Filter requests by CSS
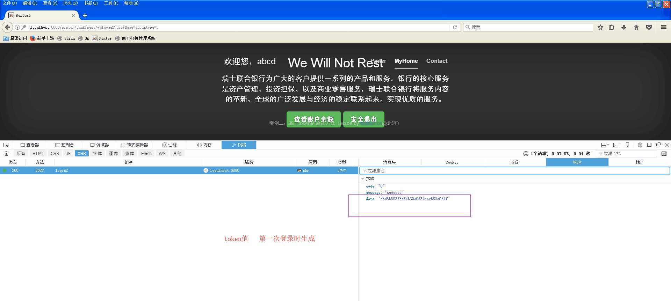Viewport: 671px width, 301px height. [55, 154]
